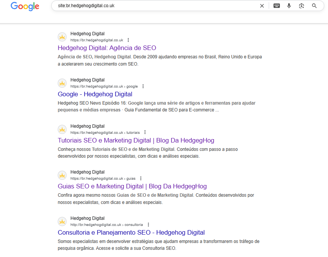Open "Guias SEO e Marketing Digital" result
This screenshot has width=328, height=257.
coord(132,186)
